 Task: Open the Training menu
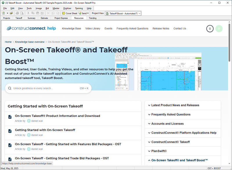click(79, 8)
